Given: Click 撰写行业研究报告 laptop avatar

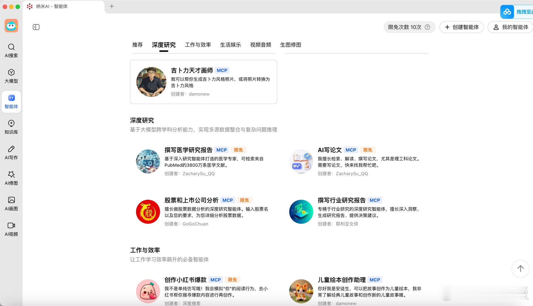Looking at the screenshot, I should (301, 212).
